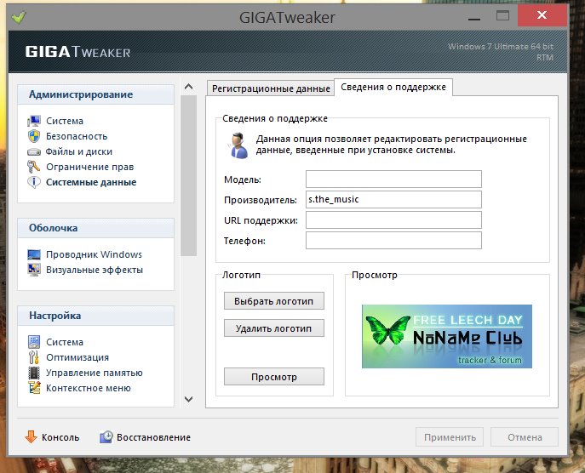Switch to Регистрационные данные tab
Image resolution: width=585 pixels, height=473 pixels.
pos(271,88)
